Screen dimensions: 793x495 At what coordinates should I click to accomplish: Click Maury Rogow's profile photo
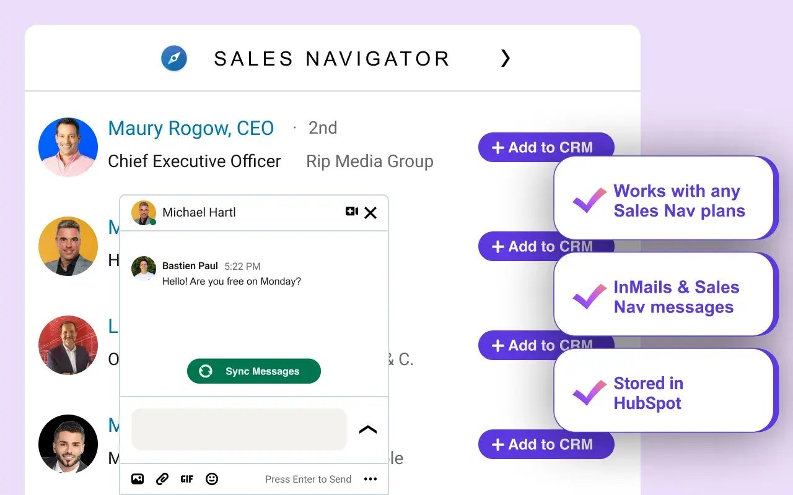[68, 147]
